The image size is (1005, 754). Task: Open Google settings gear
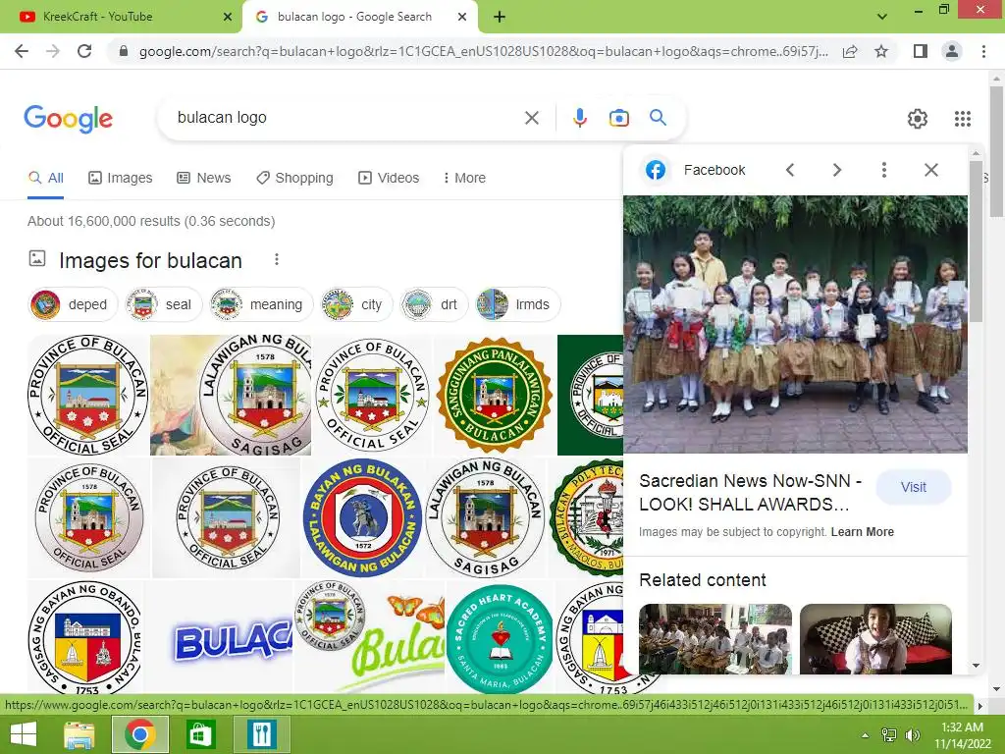coord(918,119)
